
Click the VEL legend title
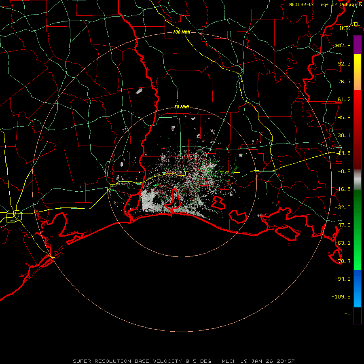tap(355, 24)
